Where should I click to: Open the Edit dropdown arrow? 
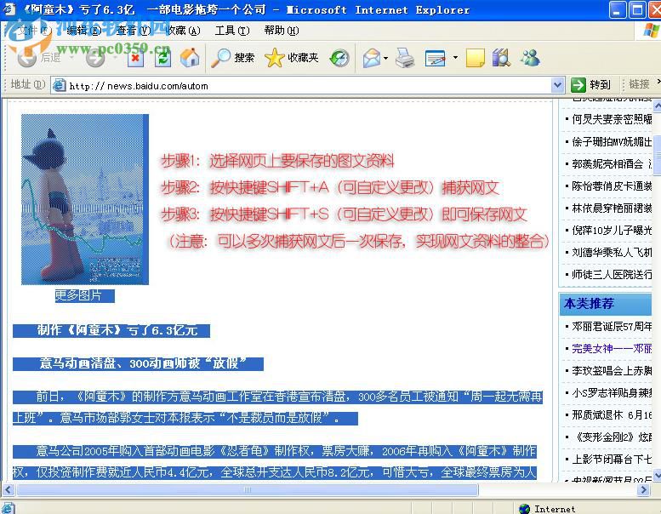click(x=455, y=57)
